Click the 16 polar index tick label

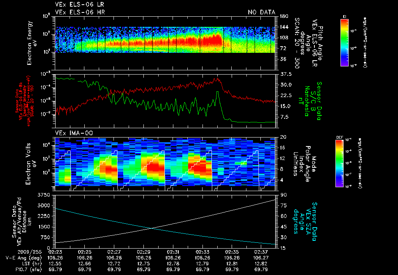tap(283, 148)
